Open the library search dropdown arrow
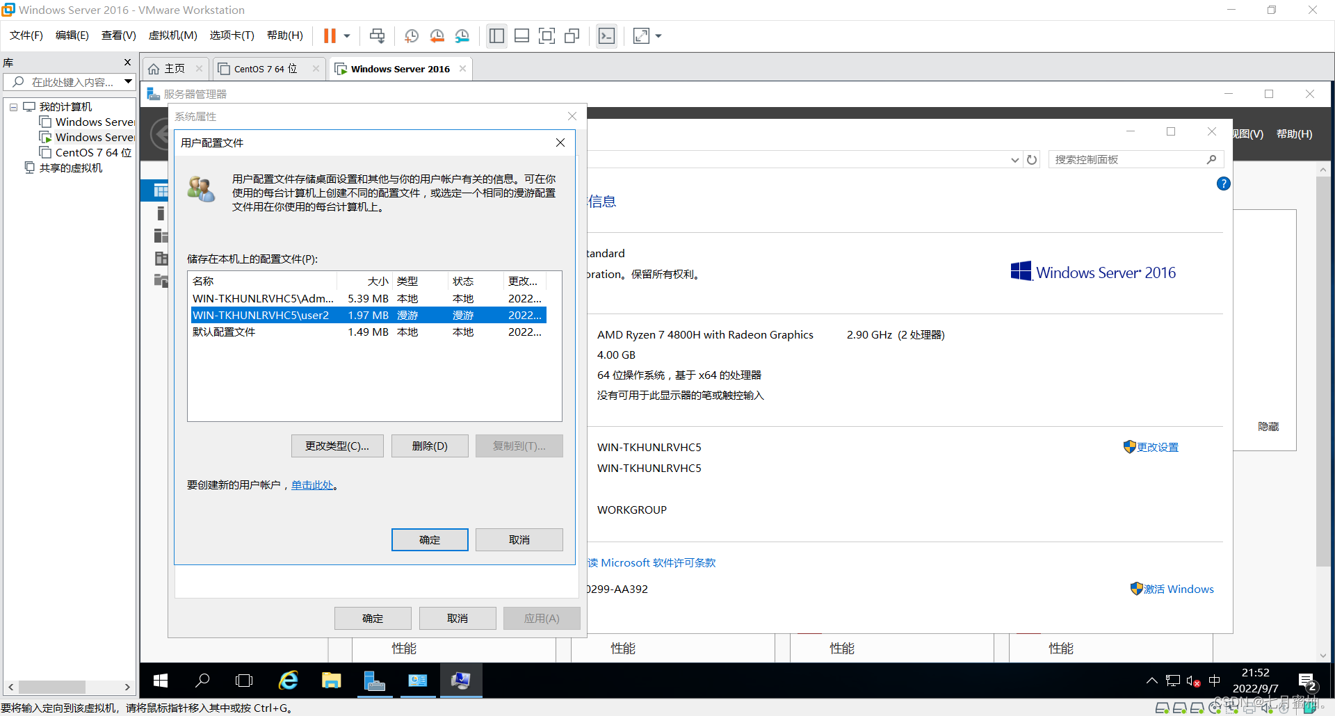This screenshot has height=716, width=1335. pos(129,82)
